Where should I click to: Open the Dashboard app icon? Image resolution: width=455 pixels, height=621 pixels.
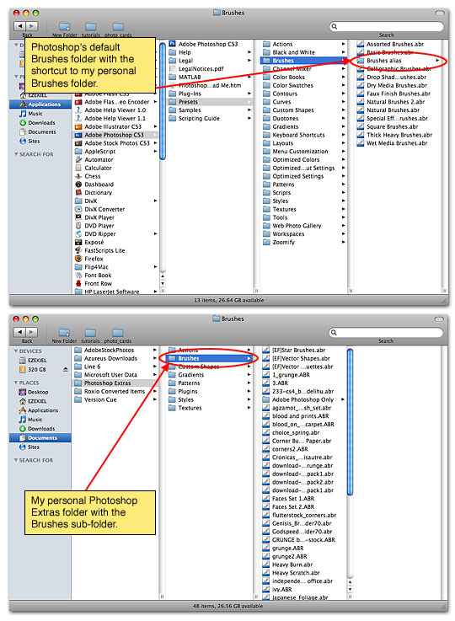[x=78, y=185]
